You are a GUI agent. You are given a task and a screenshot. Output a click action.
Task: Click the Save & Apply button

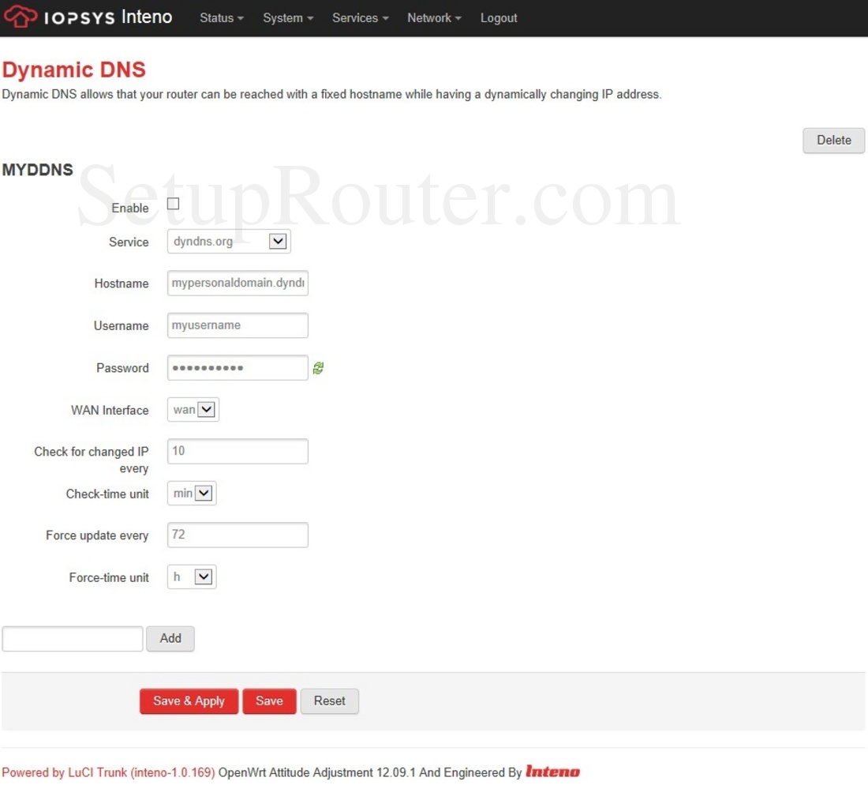coord(189,701)
